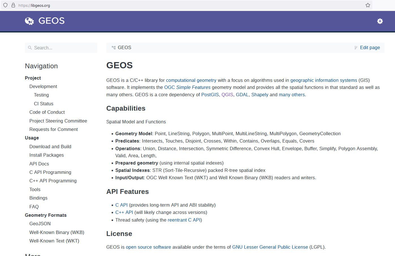Click the padlock site security icon
The image size is (395, 256).
click(x=13, y=5)
